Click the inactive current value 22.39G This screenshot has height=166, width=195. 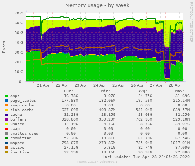pos(71,152)
